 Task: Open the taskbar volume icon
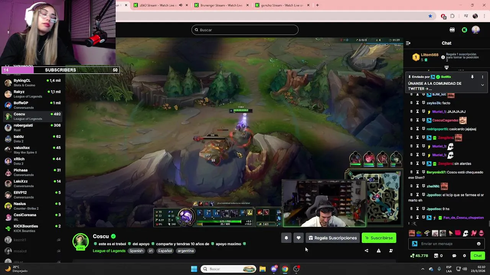[465, 269]
